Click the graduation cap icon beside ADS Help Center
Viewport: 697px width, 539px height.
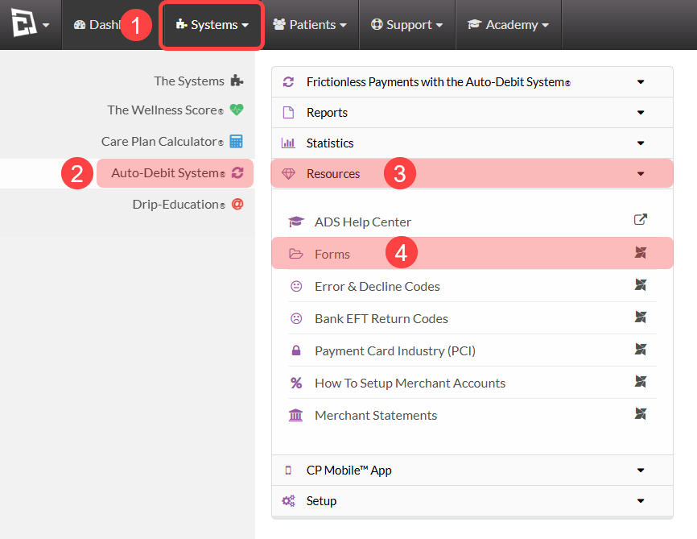coord(296,222)
